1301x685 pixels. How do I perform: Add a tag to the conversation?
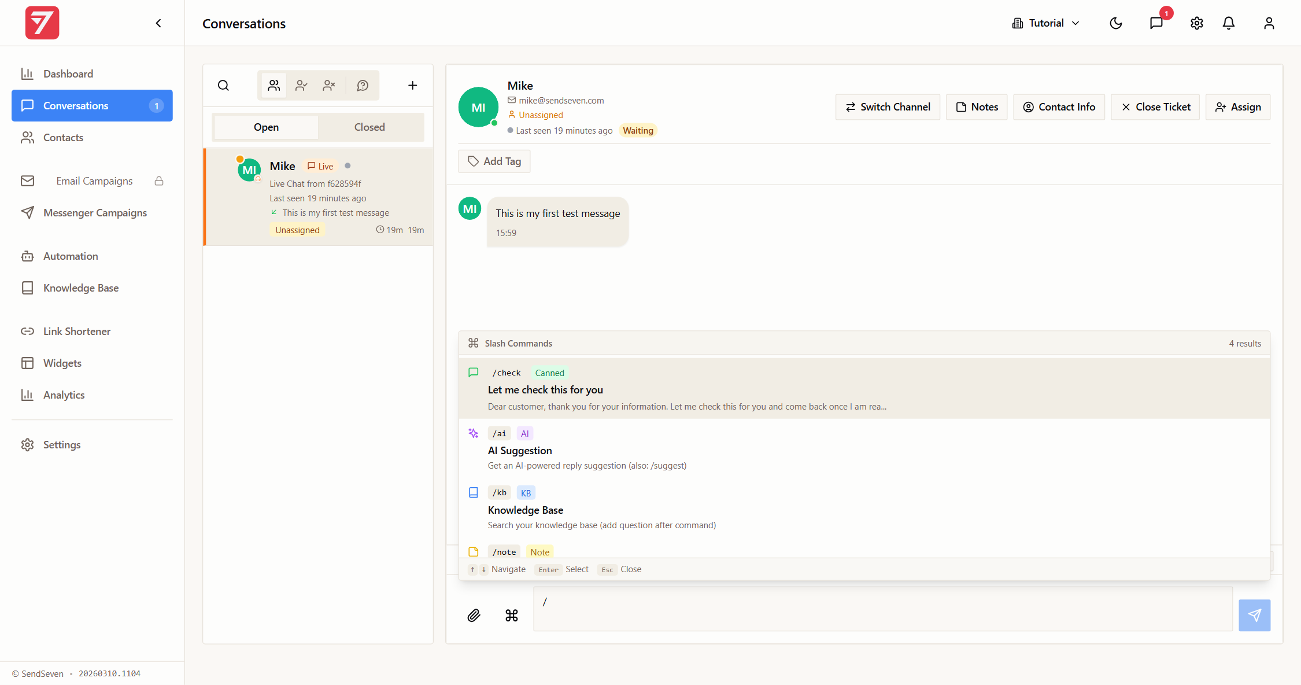[494, 161]
